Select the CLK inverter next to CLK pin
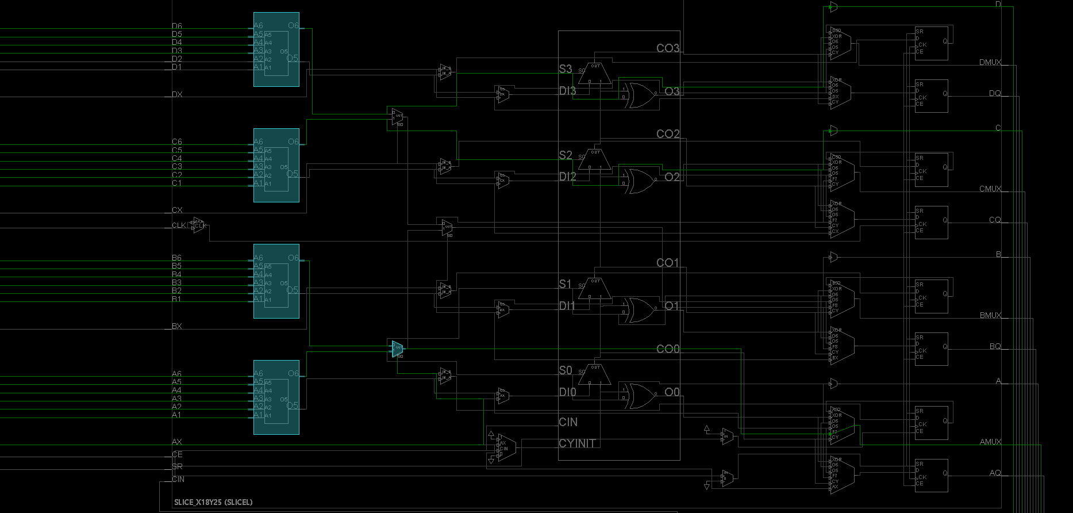This screenshot has height=513, width=1073. 199,225
